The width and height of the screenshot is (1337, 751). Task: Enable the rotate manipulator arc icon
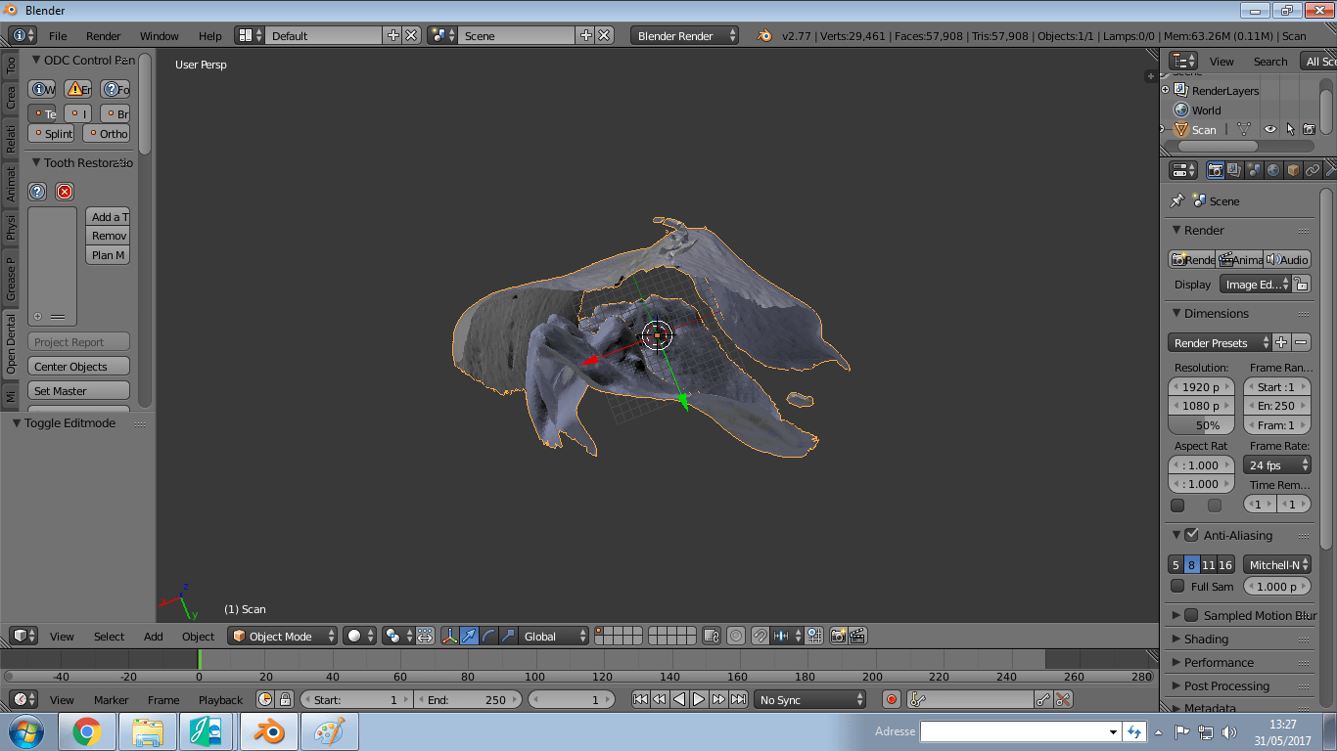click(x=488, y=636)
